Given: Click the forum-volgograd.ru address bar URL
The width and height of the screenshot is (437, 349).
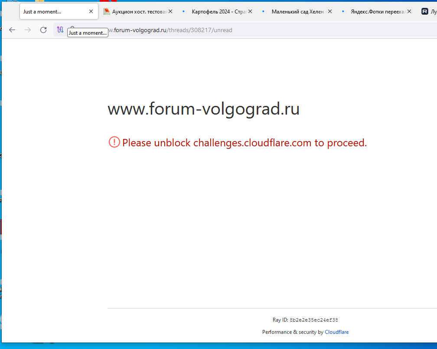Looking at the screenshot, I should click(170, 30).
